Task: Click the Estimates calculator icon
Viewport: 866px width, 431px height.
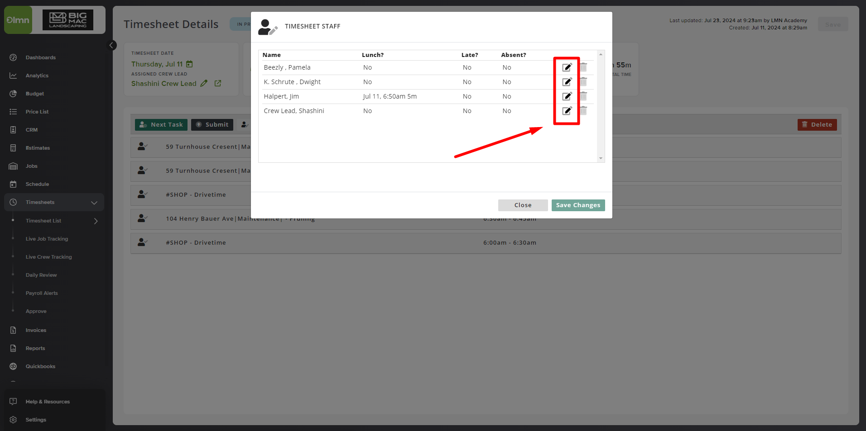Action: tap(13, 148)
